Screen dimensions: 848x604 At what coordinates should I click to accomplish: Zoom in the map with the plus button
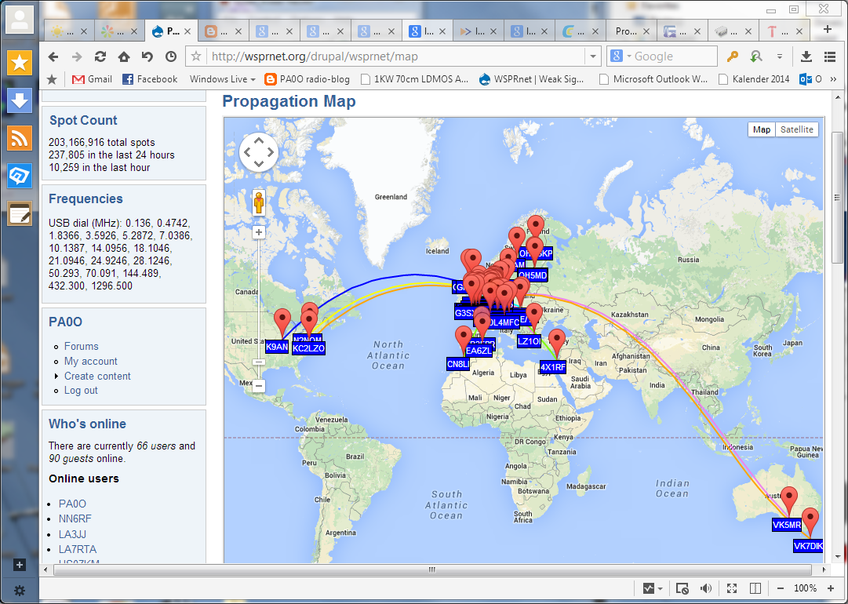(259, 232)
